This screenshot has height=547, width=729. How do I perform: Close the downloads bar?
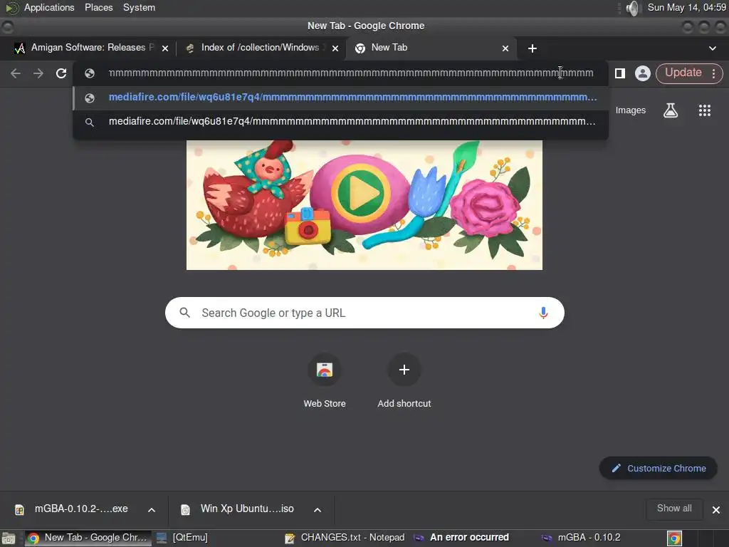point(716,510)
